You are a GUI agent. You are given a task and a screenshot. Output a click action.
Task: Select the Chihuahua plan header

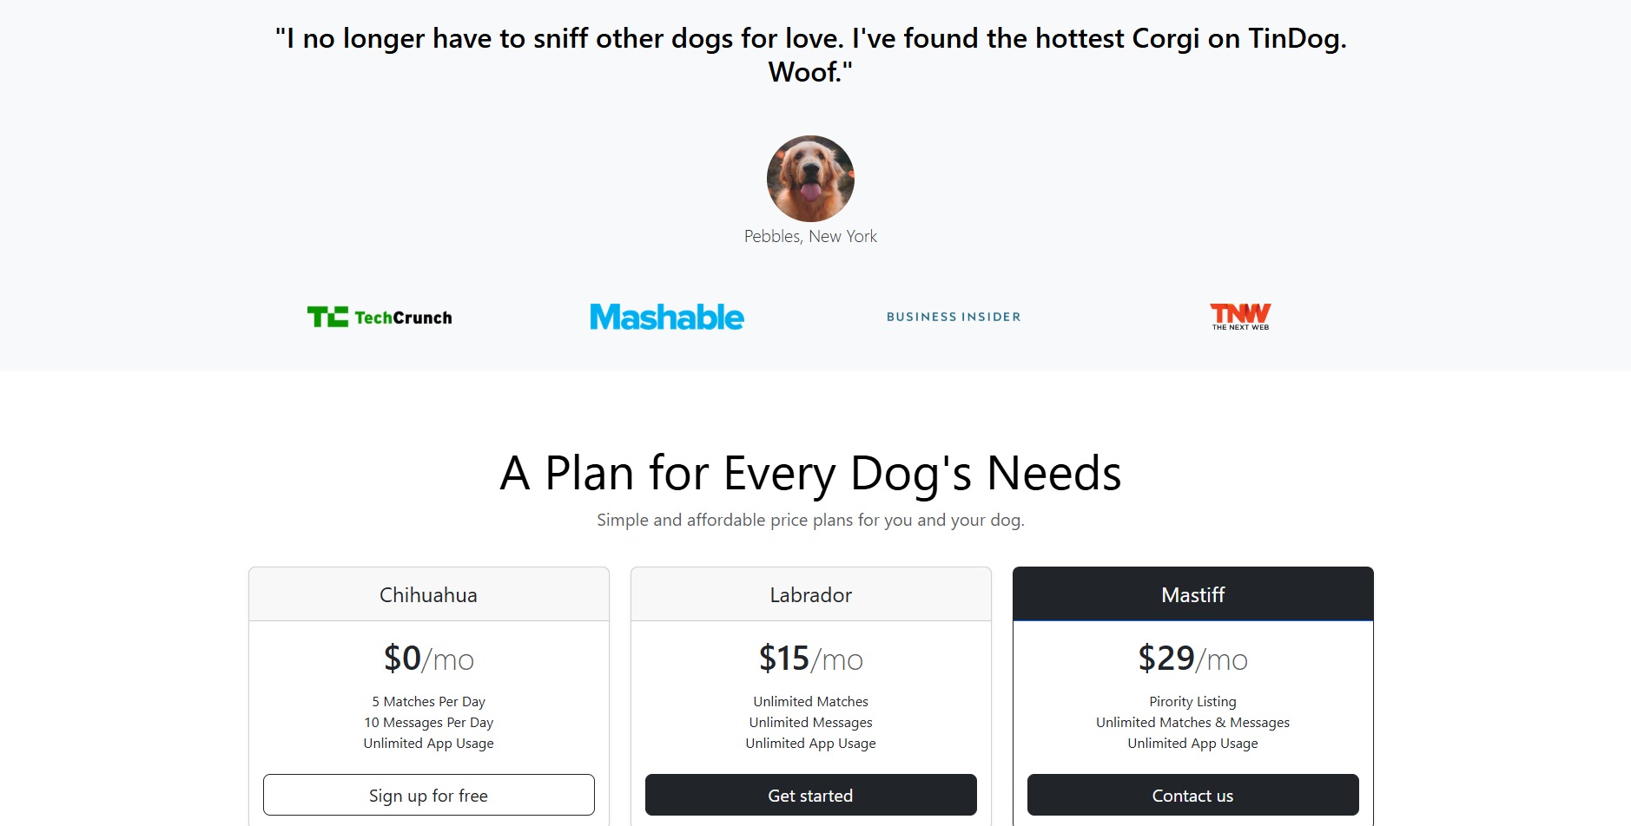click(x=428, y=595)
